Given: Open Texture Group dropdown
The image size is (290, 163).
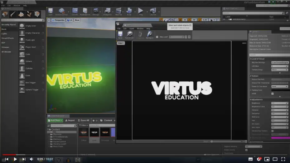Looking at the screenshot, I should pos(280,70).
